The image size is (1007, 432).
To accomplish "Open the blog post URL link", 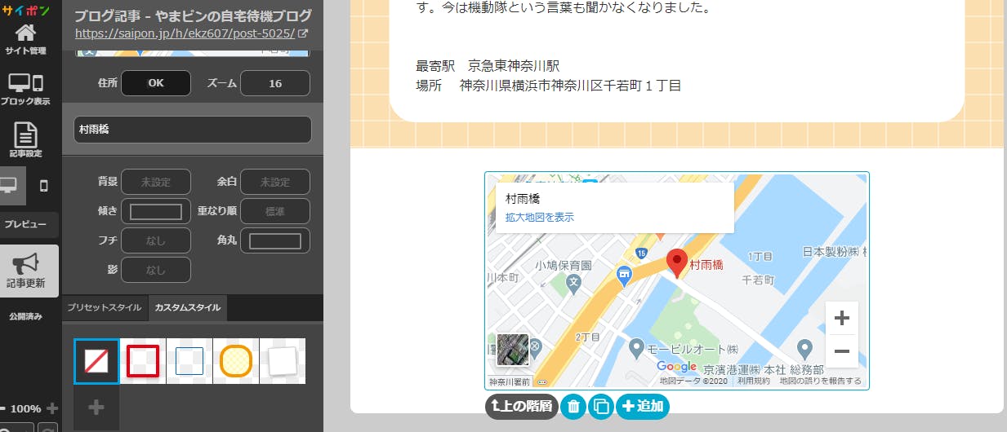I will point(185,34).
